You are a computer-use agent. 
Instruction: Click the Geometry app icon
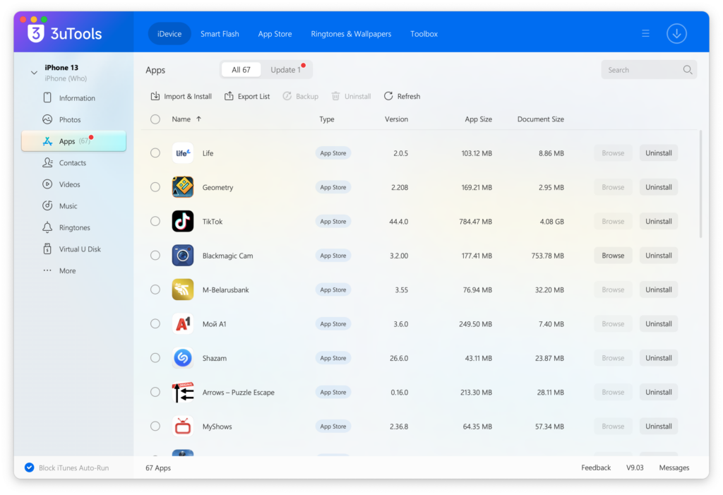183,187
